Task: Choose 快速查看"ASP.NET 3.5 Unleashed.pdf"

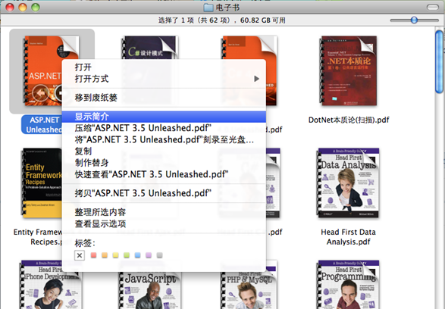Action: tap(164, 174)
